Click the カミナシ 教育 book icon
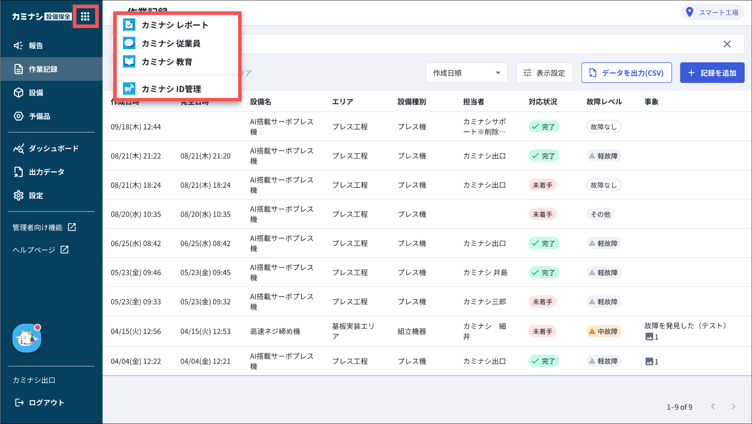Image resolution: width=752 pixels, height=424 pixels. tap(129, 61)
